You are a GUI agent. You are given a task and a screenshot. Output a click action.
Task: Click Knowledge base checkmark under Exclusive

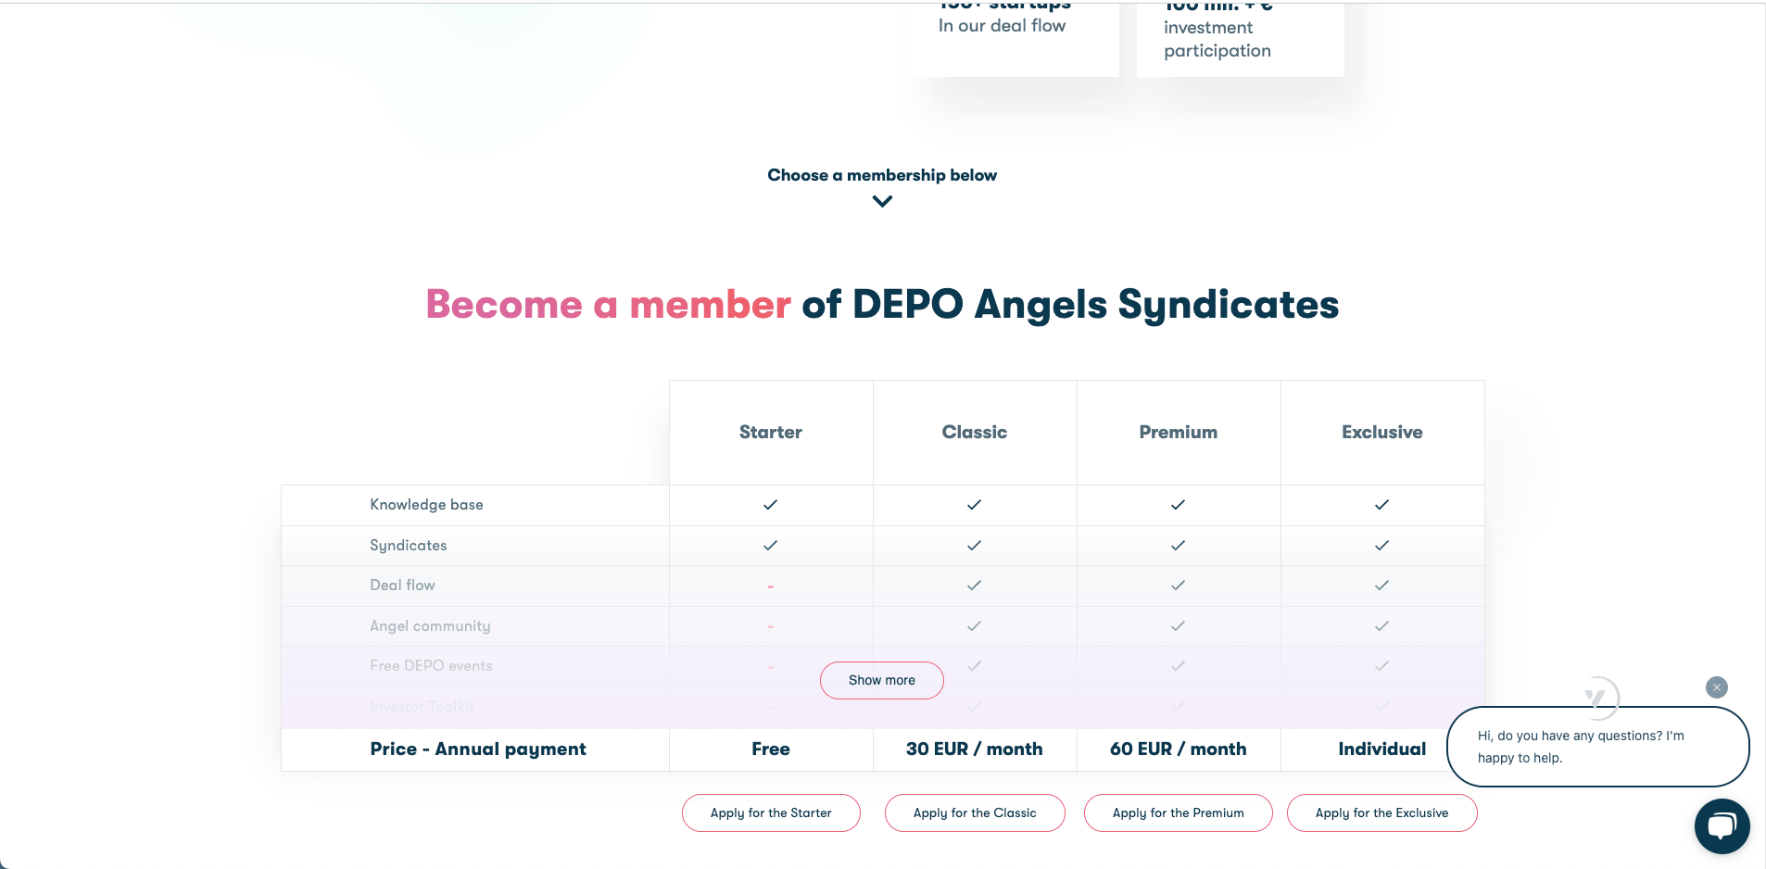[x=1381, y=505]
